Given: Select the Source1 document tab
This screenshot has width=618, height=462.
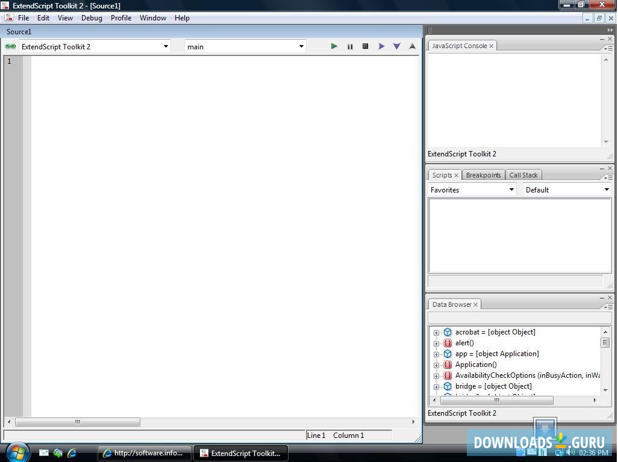Looking at the screenshot, I should click(19, 31).
